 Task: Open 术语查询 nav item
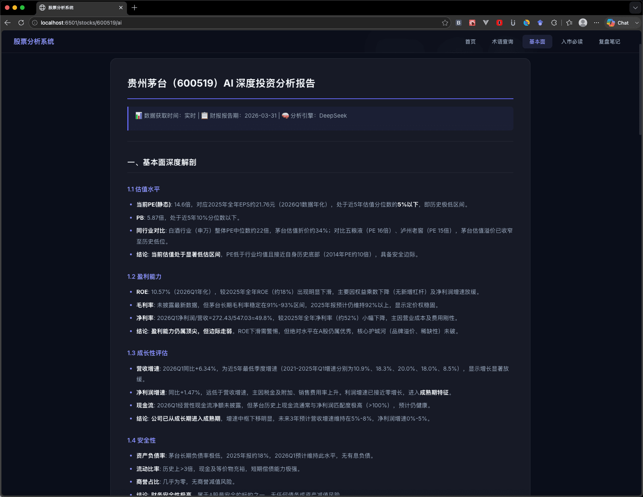pos(502,42)
